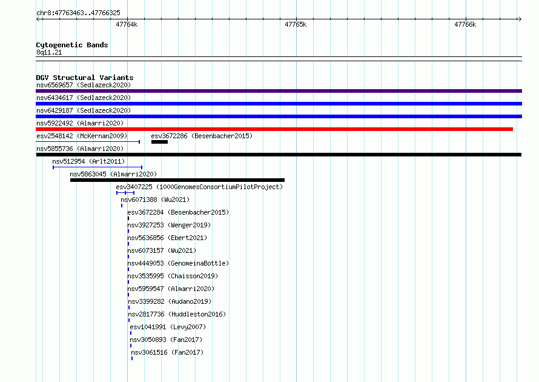Screen dimensions: 539x382
Task: Click the DGV Structural Variants track title
Action: click(x=85, y=78)
